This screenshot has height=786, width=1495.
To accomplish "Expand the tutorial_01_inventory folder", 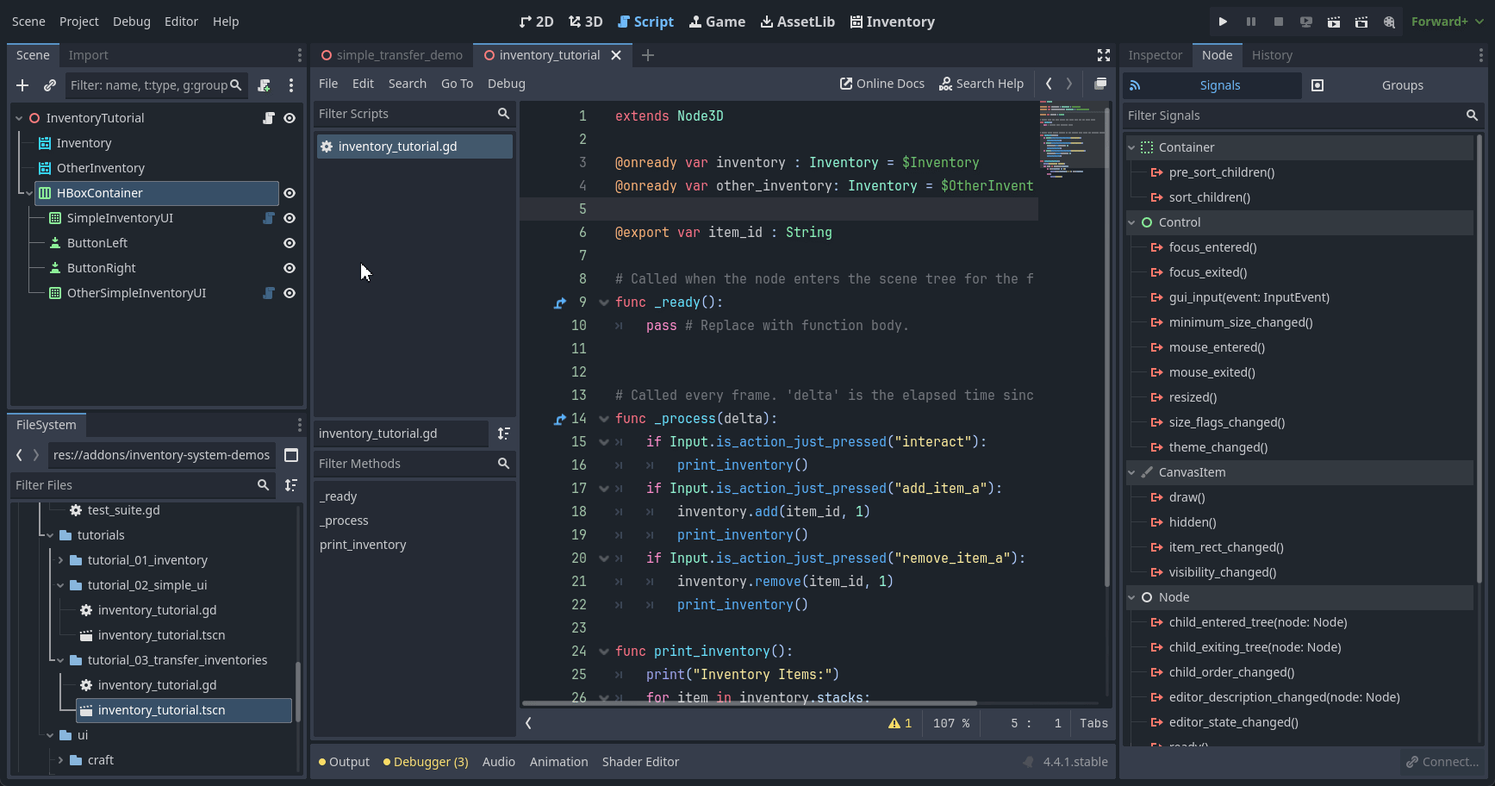I will click(60, 560).
